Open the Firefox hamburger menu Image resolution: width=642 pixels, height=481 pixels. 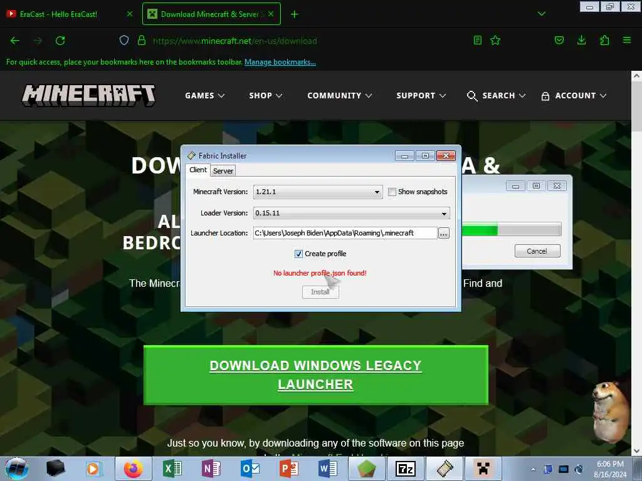pos(627,40)
